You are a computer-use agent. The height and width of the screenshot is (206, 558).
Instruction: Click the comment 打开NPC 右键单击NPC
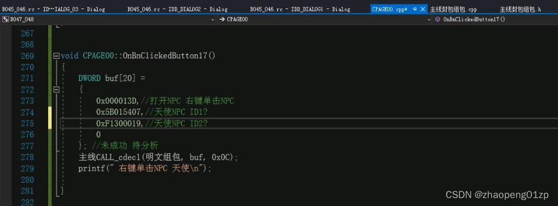pos(187,101)
